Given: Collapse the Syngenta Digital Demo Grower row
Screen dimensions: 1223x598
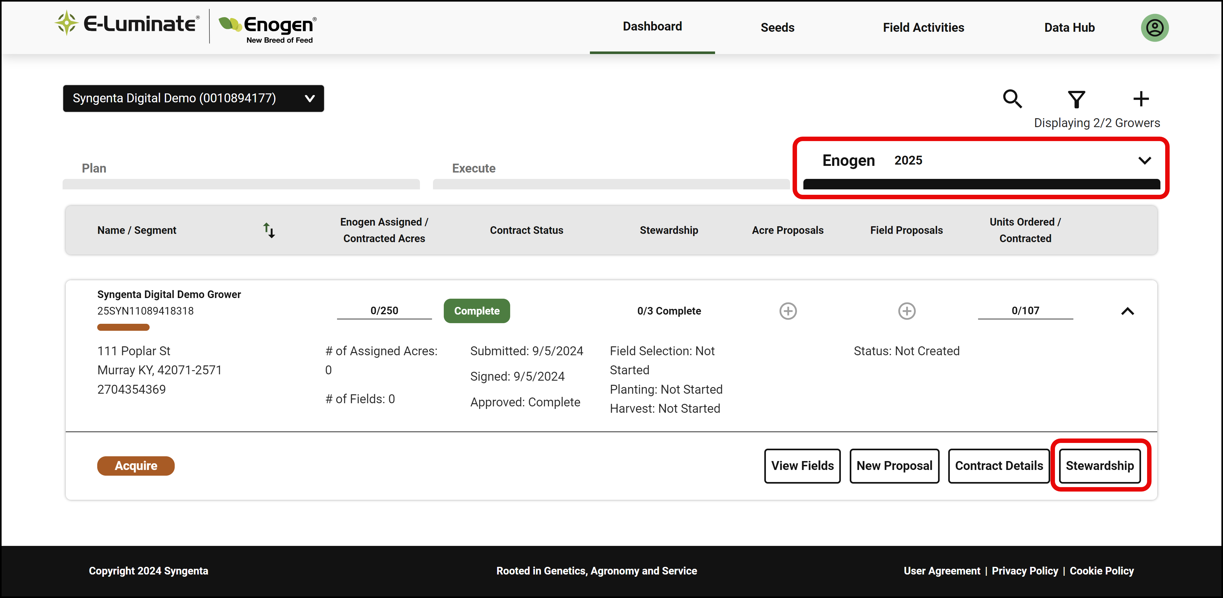Looking at the screenshot, I should click(1128, 311).
